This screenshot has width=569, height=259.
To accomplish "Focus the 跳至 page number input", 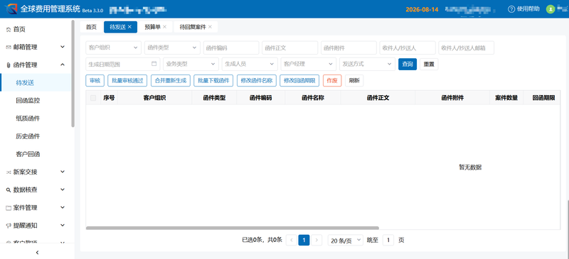I will point(388,240).
